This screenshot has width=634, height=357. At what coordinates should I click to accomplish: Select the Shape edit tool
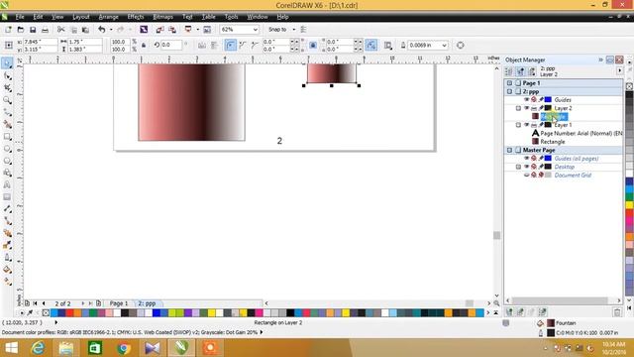[7, 75]
